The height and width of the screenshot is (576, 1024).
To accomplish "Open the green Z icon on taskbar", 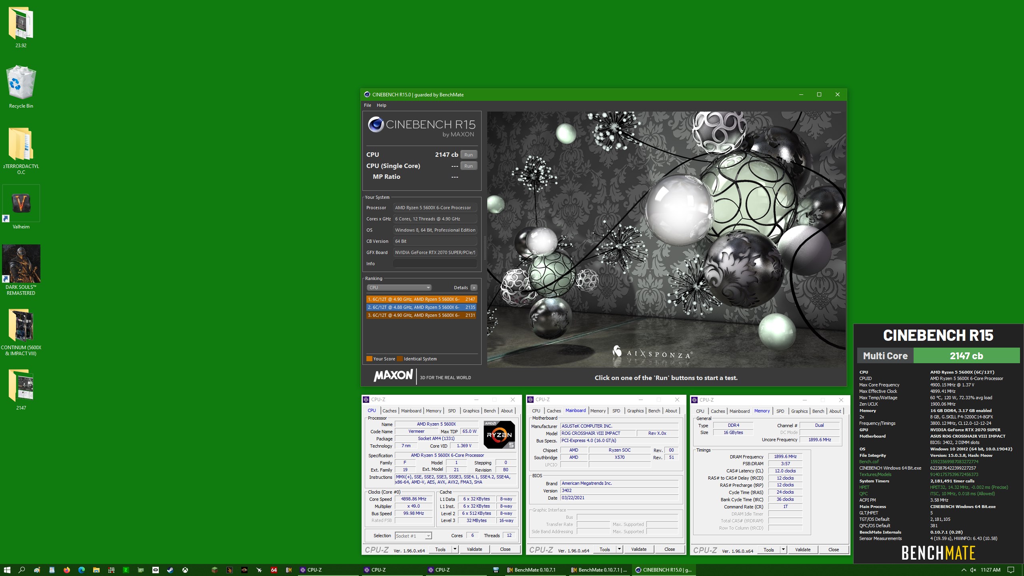I will pos(126,570).
